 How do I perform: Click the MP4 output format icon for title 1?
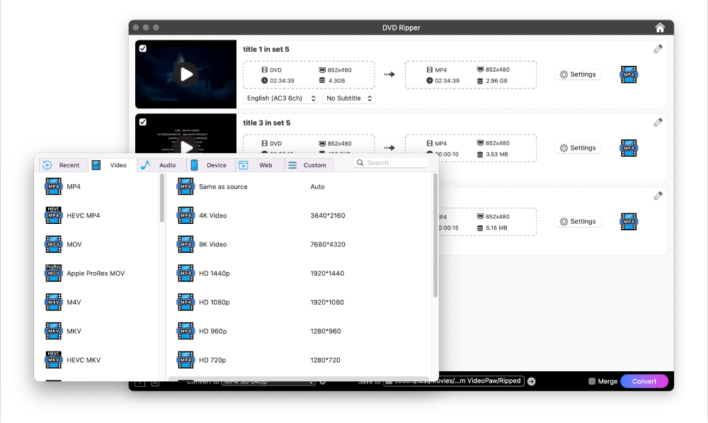(x=629, y=74)
